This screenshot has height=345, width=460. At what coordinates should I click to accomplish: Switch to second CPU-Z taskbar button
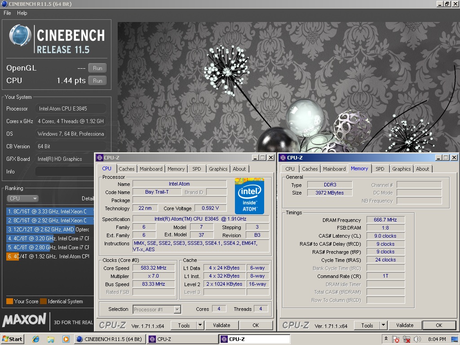click(x=255, y=339)
